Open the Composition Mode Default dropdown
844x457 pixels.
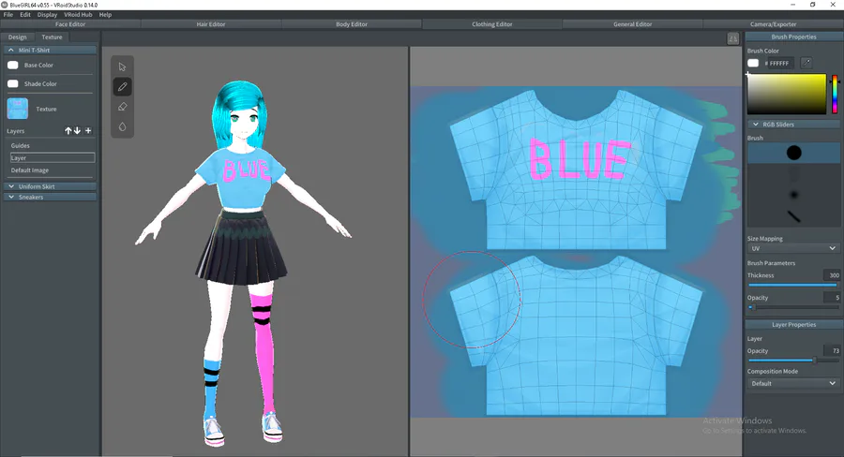pos(792,383)
